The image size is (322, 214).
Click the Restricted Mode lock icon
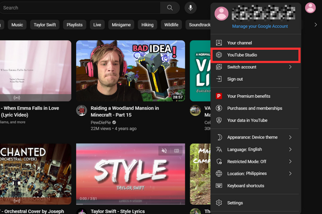point(219,162)
